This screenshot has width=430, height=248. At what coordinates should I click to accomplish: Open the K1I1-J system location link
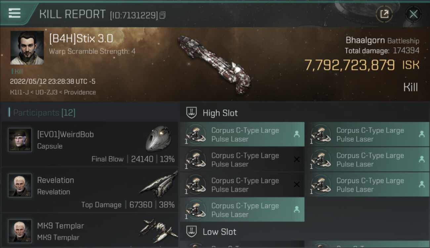tap(19, 92)
